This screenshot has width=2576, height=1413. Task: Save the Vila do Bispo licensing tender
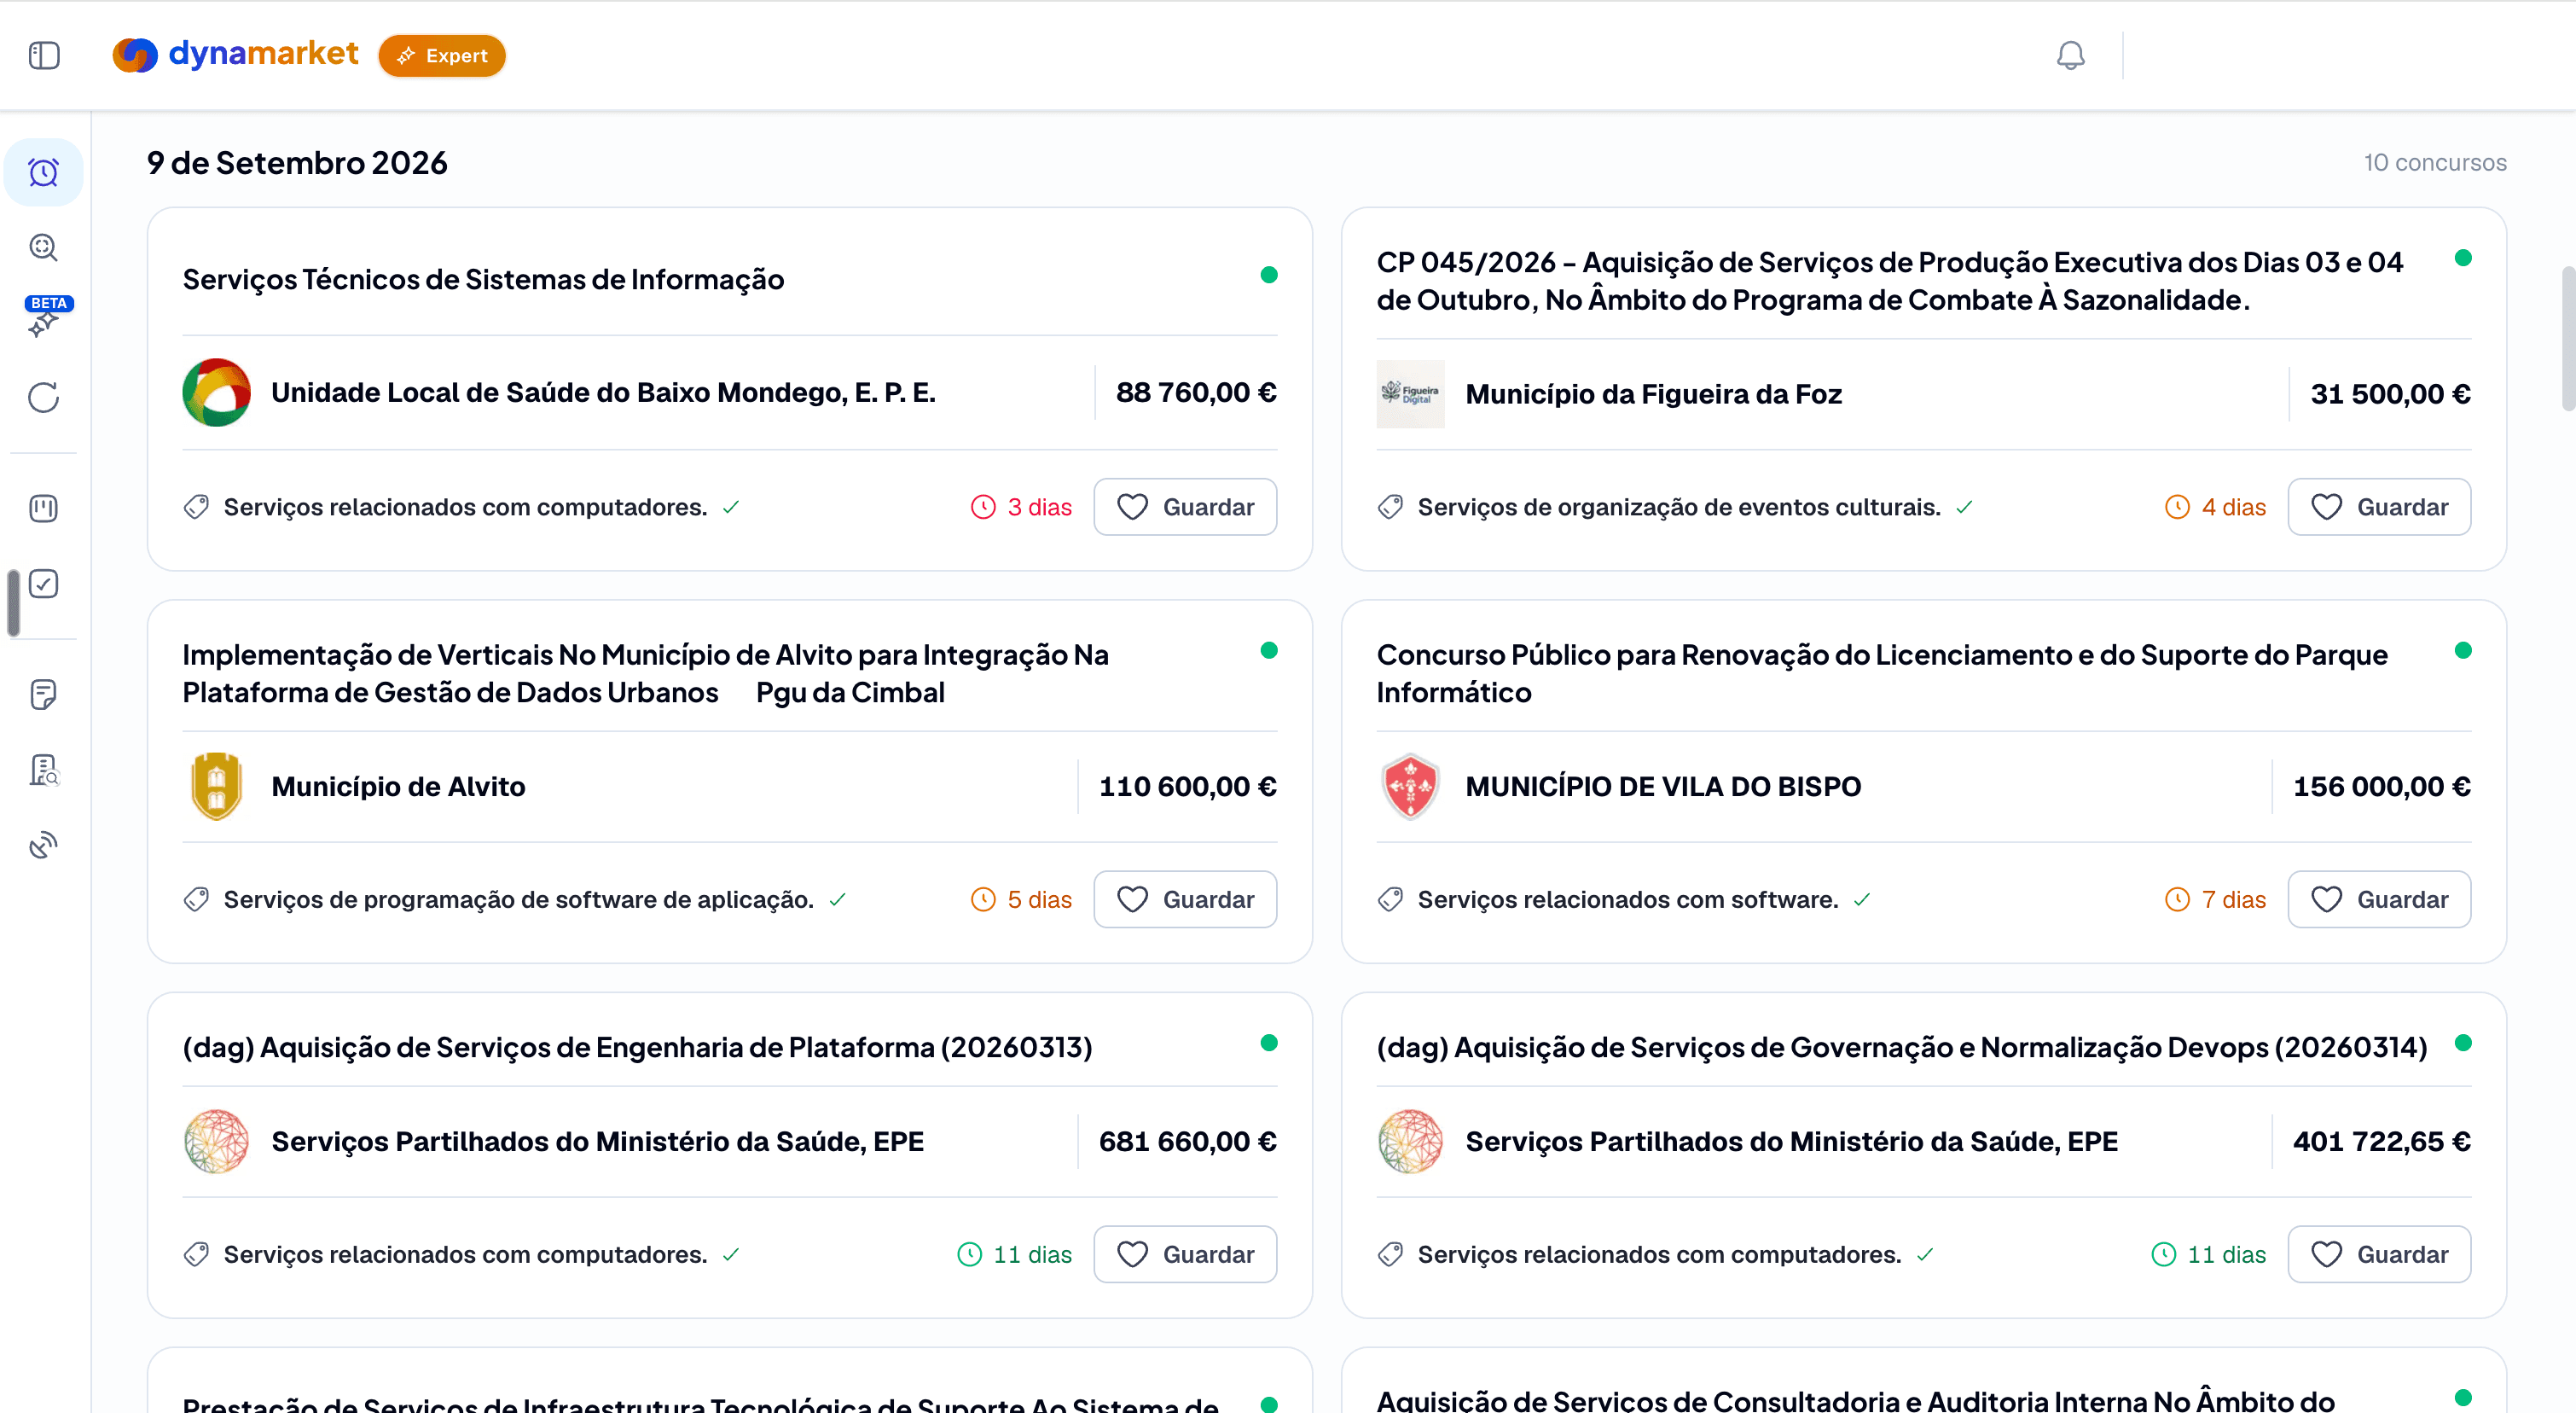pos(2379,899)
